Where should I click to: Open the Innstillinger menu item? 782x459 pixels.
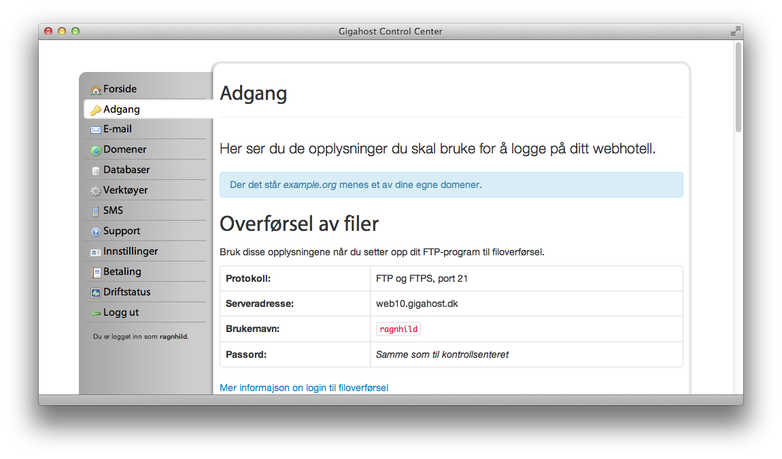131,251
